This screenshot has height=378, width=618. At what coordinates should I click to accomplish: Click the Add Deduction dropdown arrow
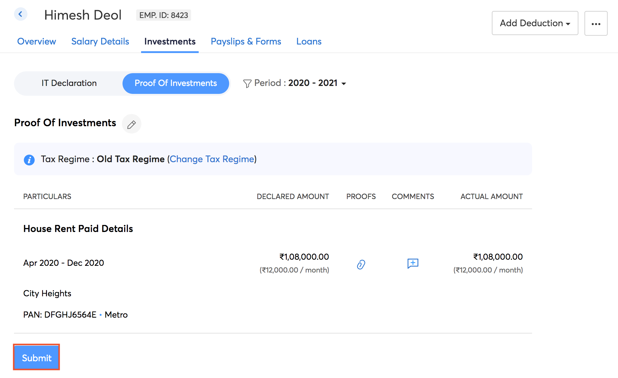click(569, 24)
